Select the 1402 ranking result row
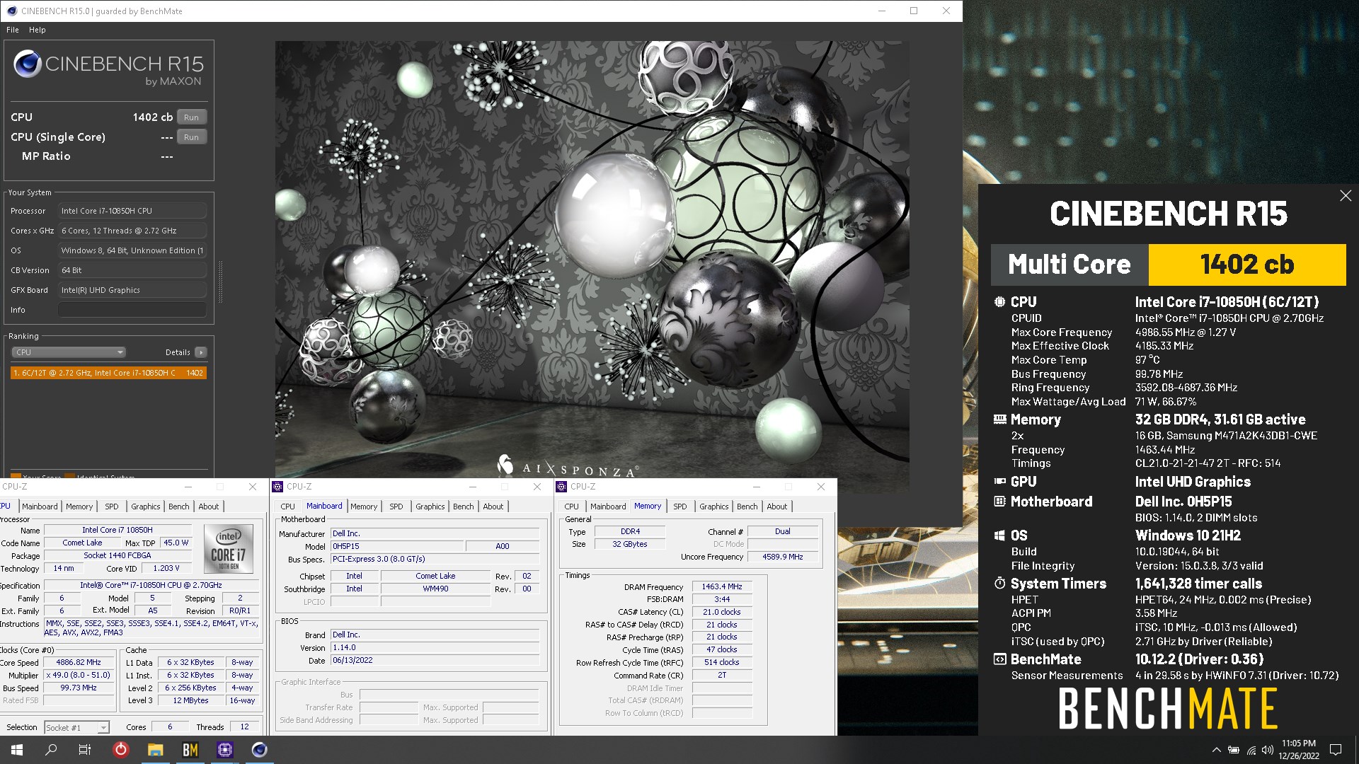The width and height of the screenshot is (1359, 764). [x=108, y=373]
